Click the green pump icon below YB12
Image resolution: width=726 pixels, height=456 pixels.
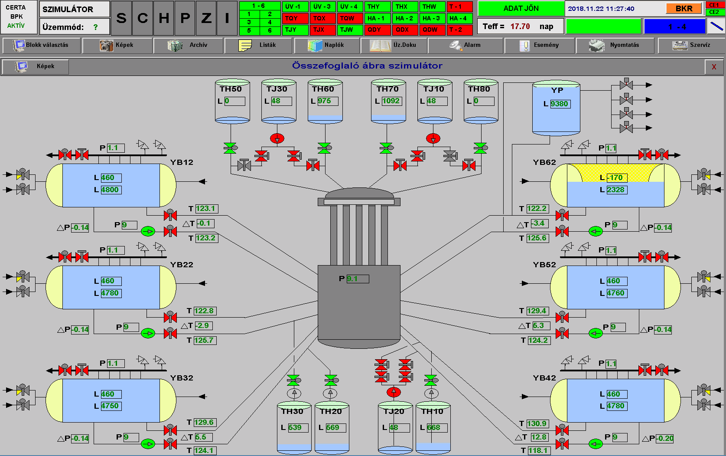pos(148,231)
